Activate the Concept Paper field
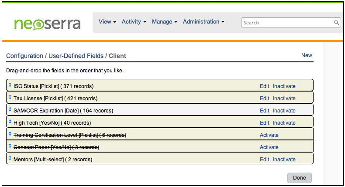345x187 pixels. click(269, 147)
